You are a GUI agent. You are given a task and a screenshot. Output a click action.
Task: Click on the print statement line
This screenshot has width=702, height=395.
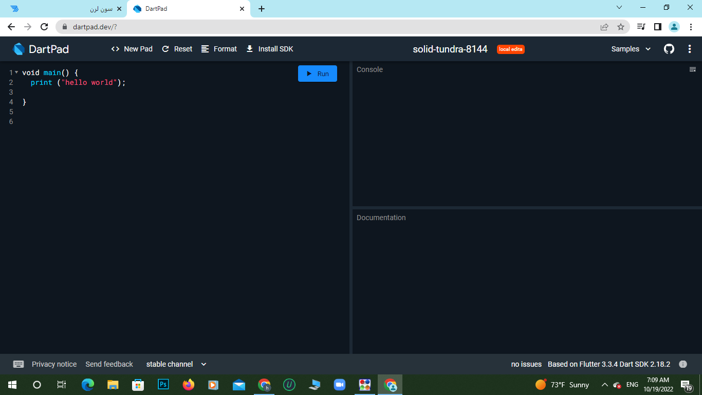pos(78,82)
